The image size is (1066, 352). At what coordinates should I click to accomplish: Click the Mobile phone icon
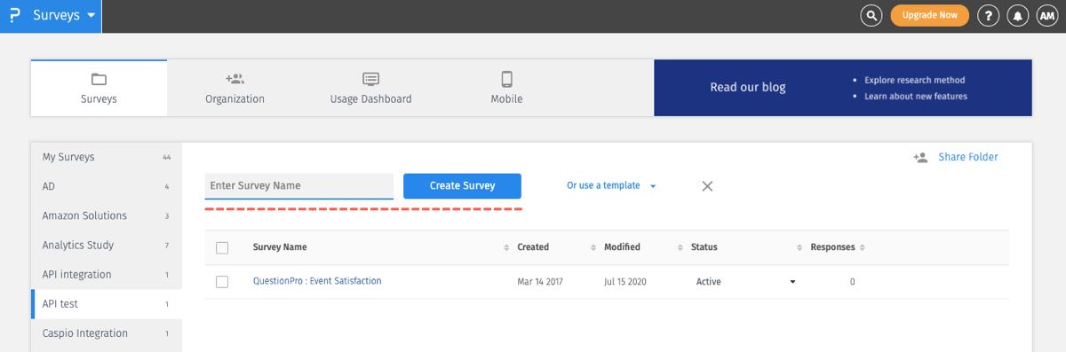tap(506, 79)
